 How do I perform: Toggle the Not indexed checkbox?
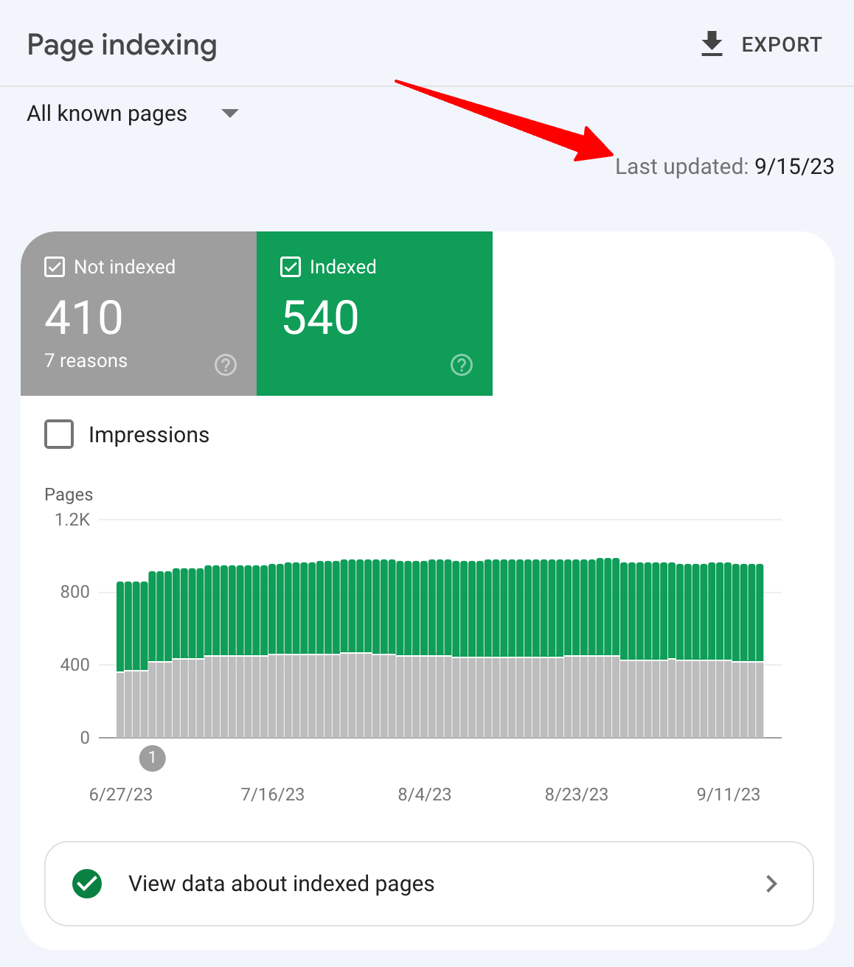[x=55, y=267]
